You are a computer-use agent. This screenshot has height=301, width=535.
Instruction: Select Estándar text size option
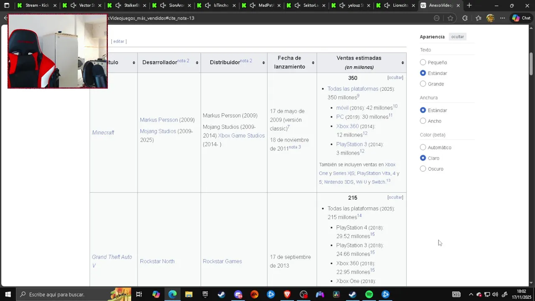coord(423,73)
